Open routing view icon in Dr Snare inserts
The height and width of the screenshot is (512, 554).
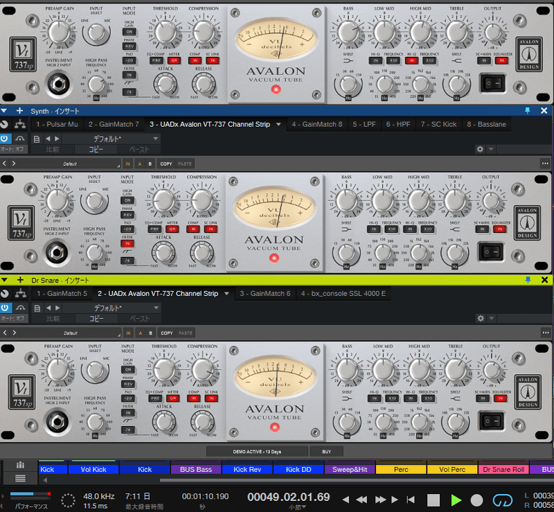21,293
